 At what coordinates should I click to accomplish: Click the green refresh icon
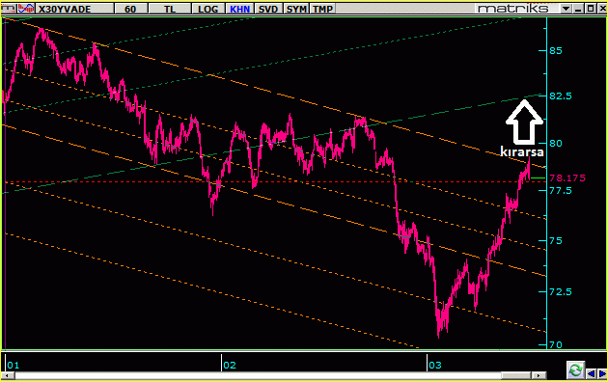pos(575,370)
